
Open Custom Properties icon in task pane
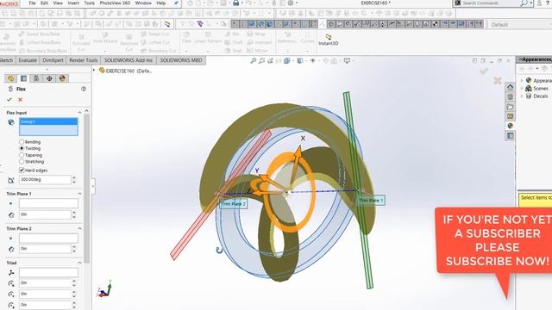510,136
